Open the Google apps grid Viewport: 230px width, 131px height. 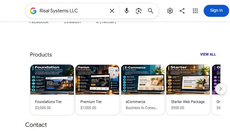click(195, 11)
